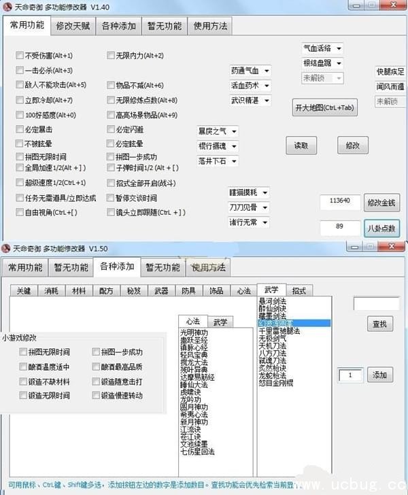
Task: Switch to the 修改天赋 tab
Action: 74,27
